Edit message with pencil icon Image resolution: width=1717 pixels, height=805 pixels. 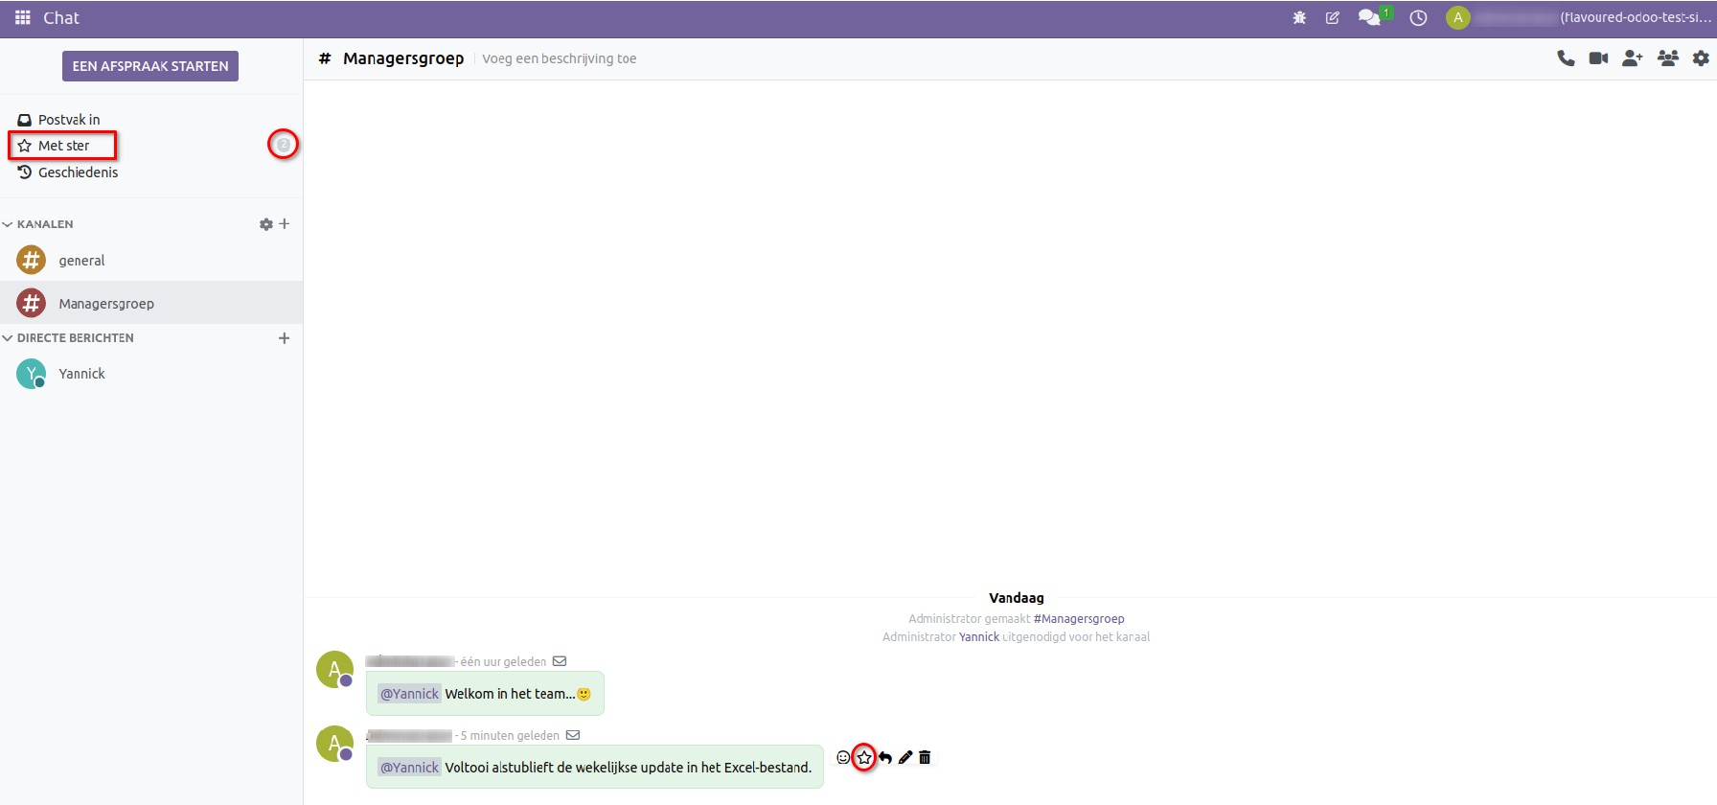[x=905, y=757]
